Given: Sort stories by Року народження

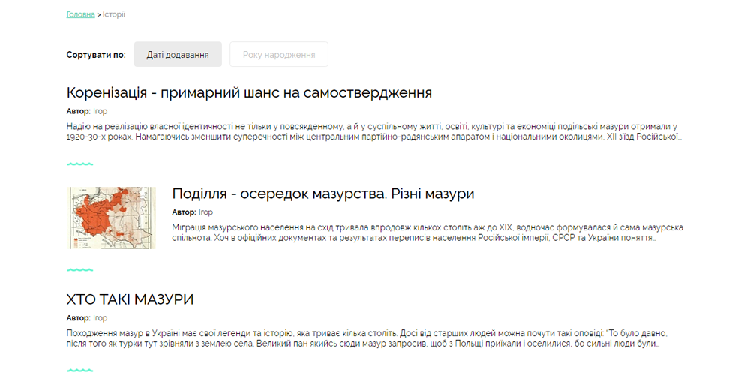Looking at the screenshot, I should [x=279, y=54].
